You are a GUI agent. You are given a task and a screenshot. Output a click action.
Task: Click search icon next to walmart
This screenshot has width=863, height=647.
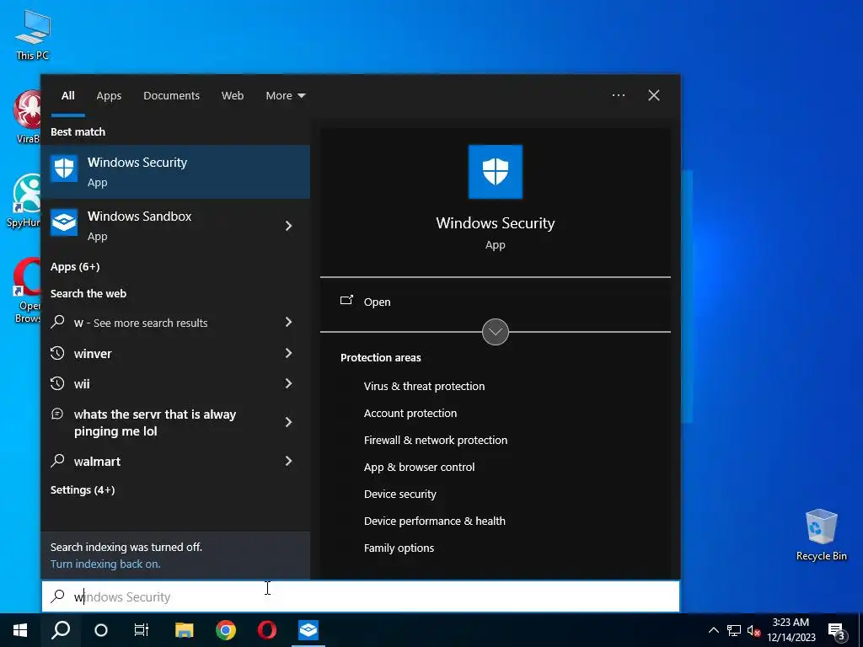tap(57, 461)
